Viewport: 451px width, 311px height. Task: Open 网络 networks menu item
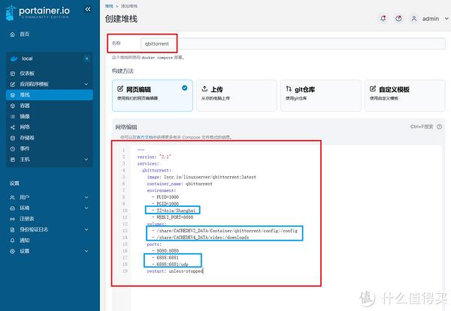pos(25,127)
